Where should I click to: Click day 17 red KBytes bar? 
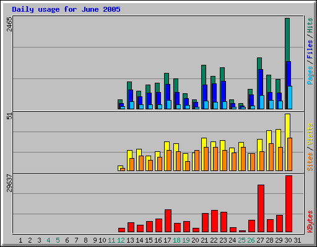click(168, 220)
